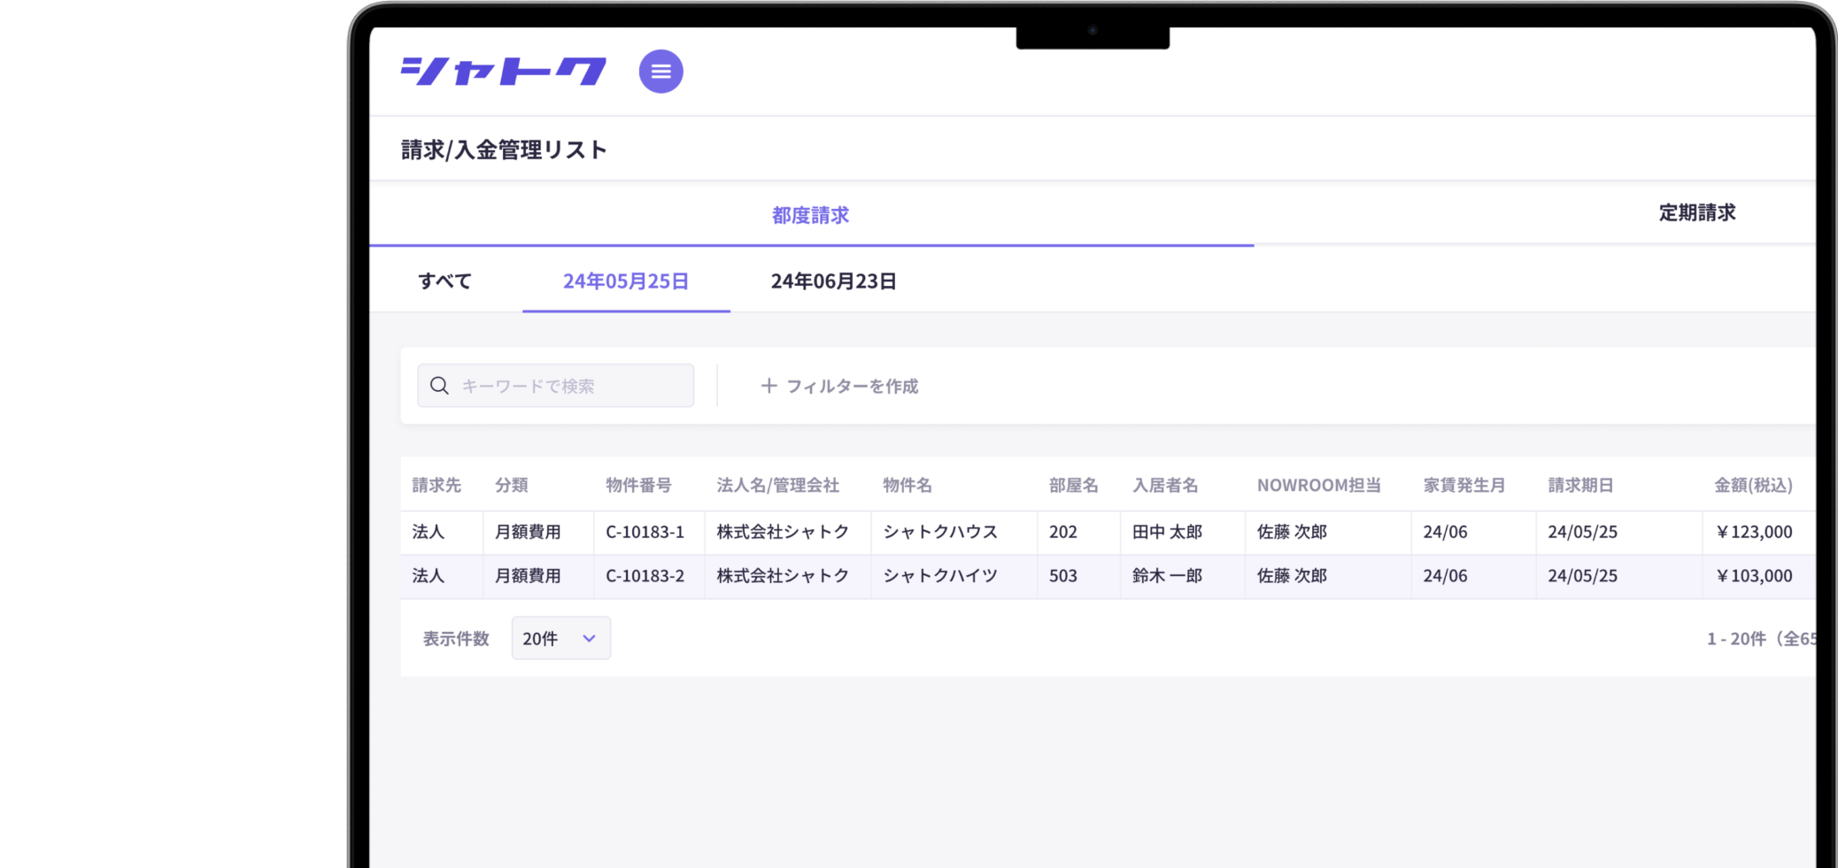Click 24/06 in the シャトクハイツ row
Image resolution: width=1838 pixels, height=868 pixels.
click(x=1445, y=576)
